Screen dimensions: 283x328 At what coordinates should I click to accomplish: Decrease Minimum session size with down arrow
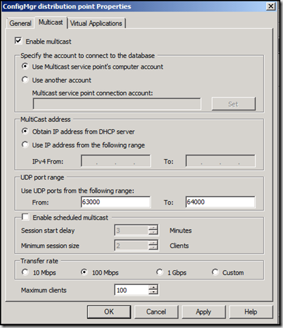pos(153,248)
